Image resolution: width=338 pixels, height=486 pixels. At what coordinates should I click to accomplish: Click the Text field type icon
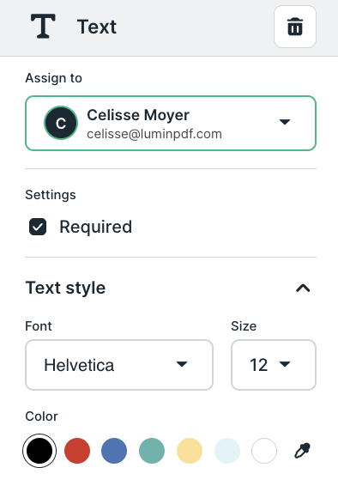(x=43, y=27)
